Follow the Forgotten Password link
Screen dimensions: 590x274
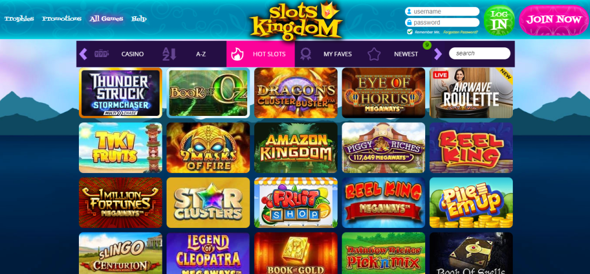(x=460, y=32)
